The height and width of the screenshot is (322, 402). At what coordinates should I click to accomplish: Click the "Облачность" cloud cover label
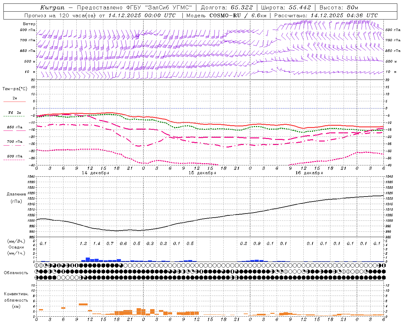coord(16,273)
